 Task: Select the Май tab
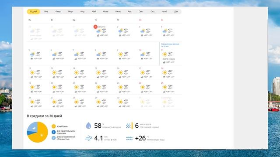94,12
